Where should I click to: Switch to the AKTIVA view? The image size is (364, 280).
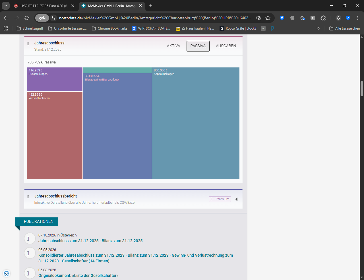pos(173,46)
